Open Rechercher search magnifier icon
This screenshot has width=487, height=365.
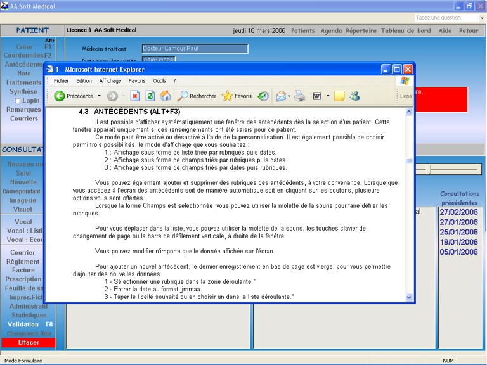183,96
